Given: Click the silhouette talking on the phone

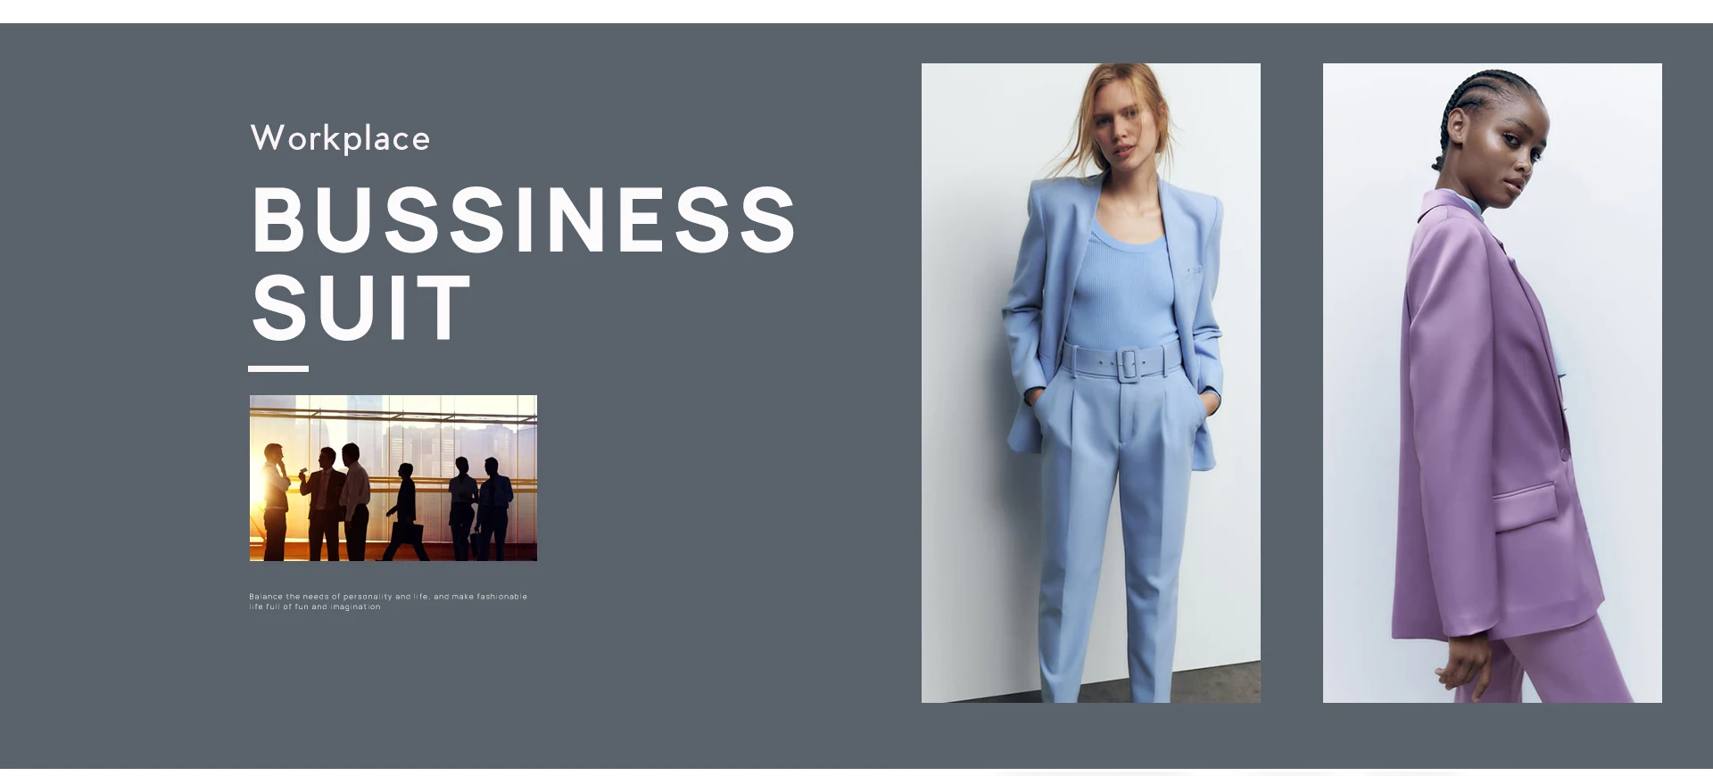Looking at the screenshot, I should pos(276,501).
